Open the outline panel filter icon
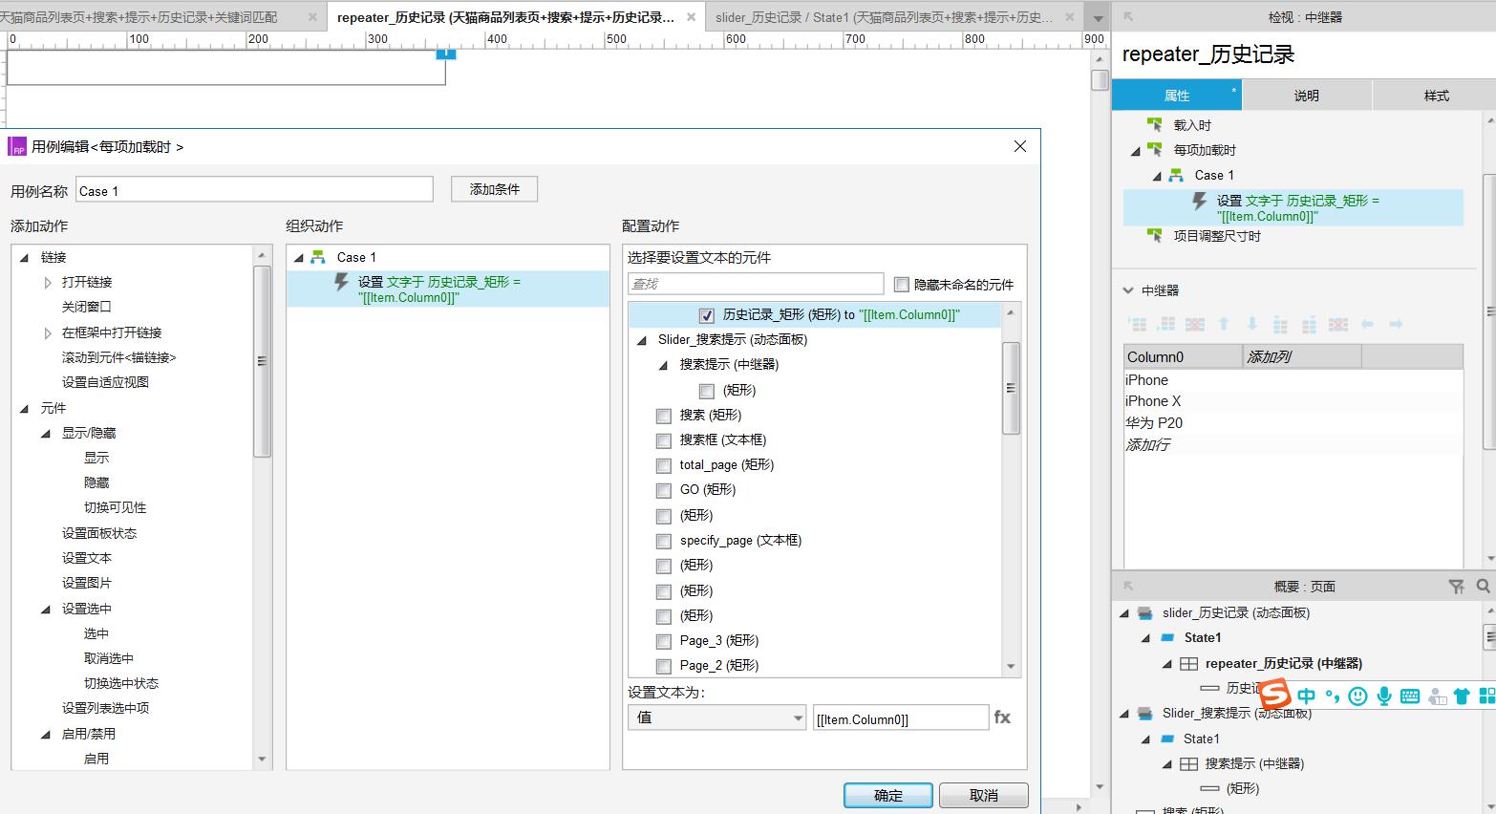The width and height of the screenshot is (1496, 814). coord(1456,587)
